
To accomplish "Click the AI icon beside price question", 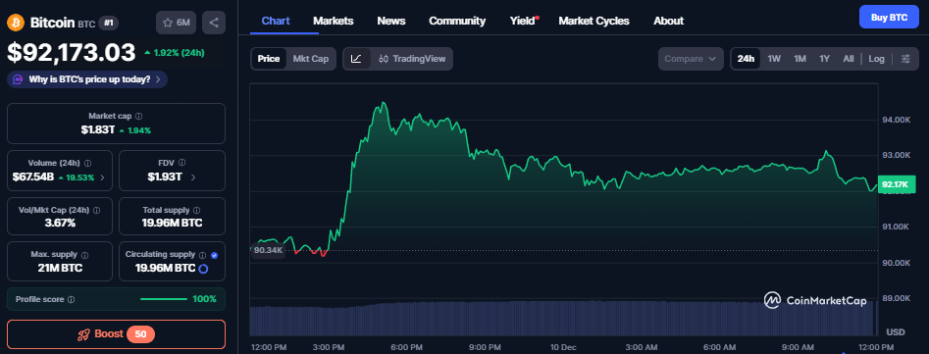I will [18, 79].
